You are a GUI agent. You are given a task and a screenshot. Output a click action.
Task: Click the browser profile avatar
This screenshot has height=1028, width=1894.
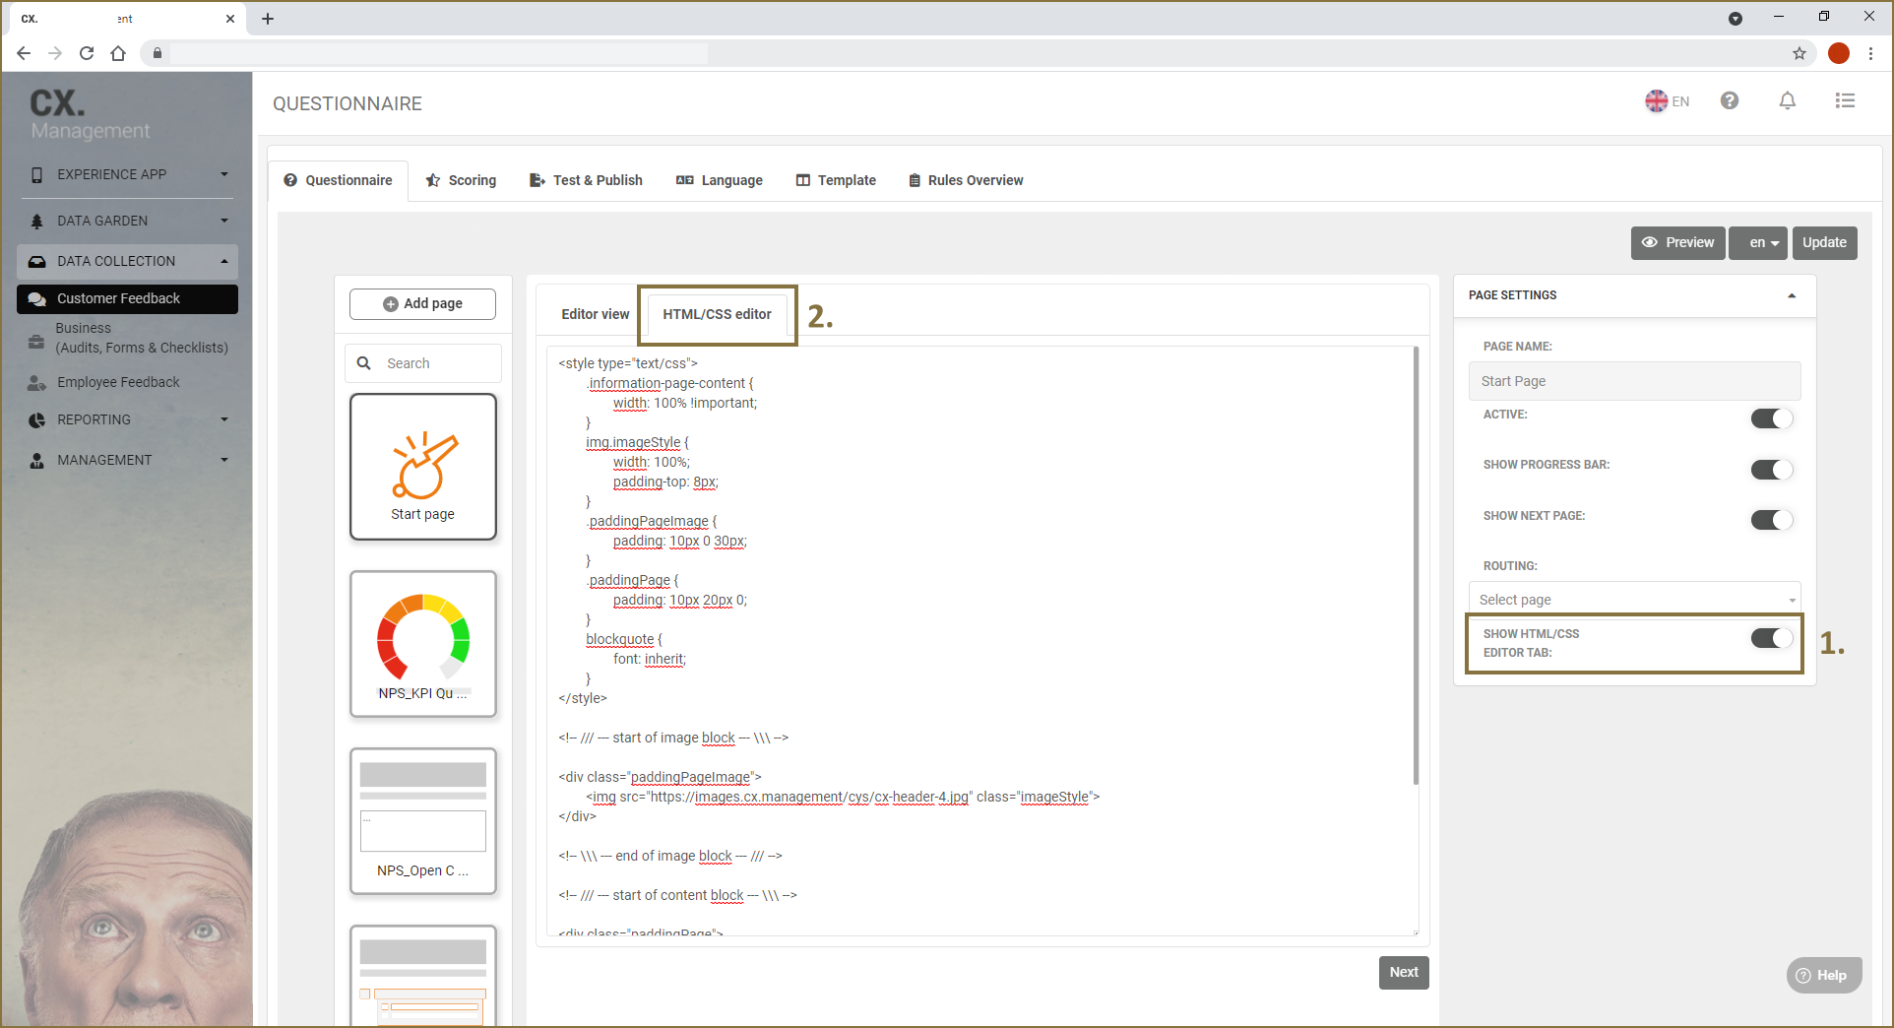1839,53
